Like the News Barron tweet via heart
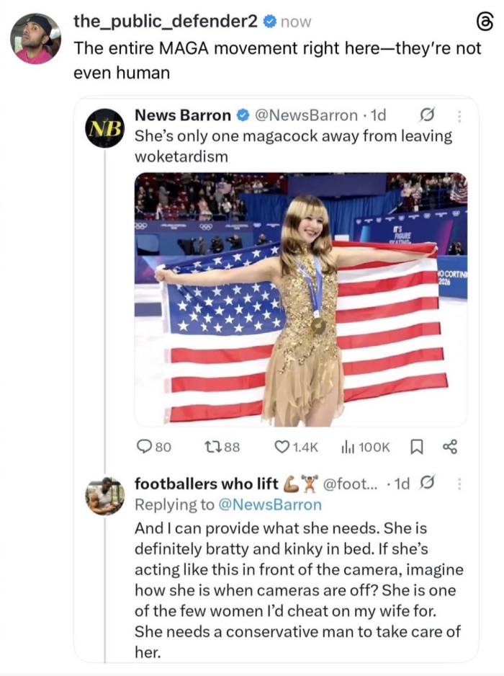 point(284,447)
